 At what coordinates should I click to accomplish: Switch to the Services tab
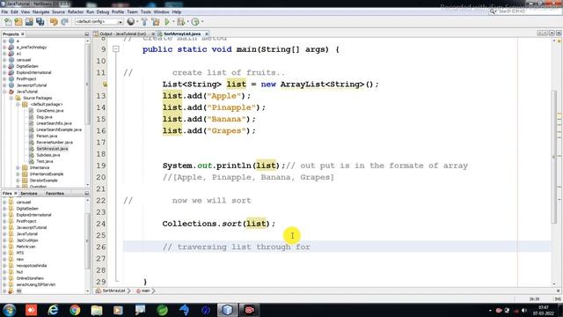(x=29, y=194)
